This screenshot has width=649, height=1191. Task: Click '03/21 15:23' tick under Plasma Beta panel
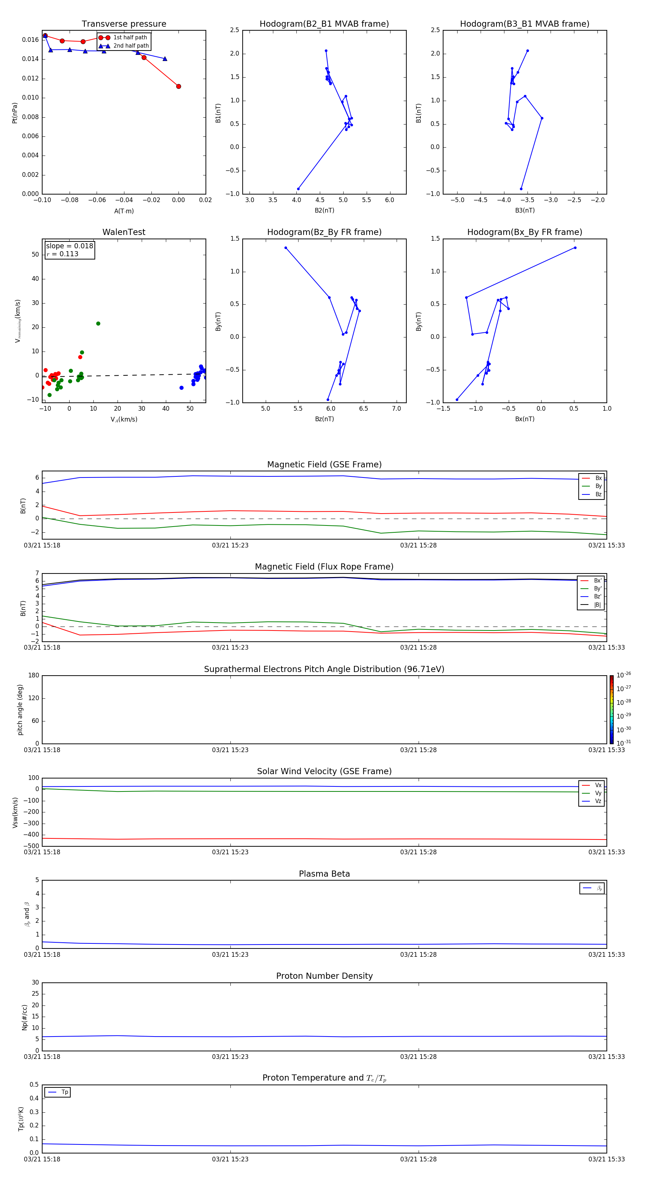click(230, 954)
